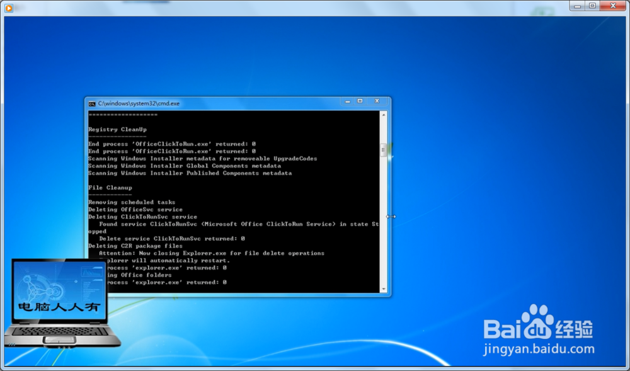The height and width of the screenshot is (371, 630).
Task: Restore the outer player window
Action: [x=592, y=6]
